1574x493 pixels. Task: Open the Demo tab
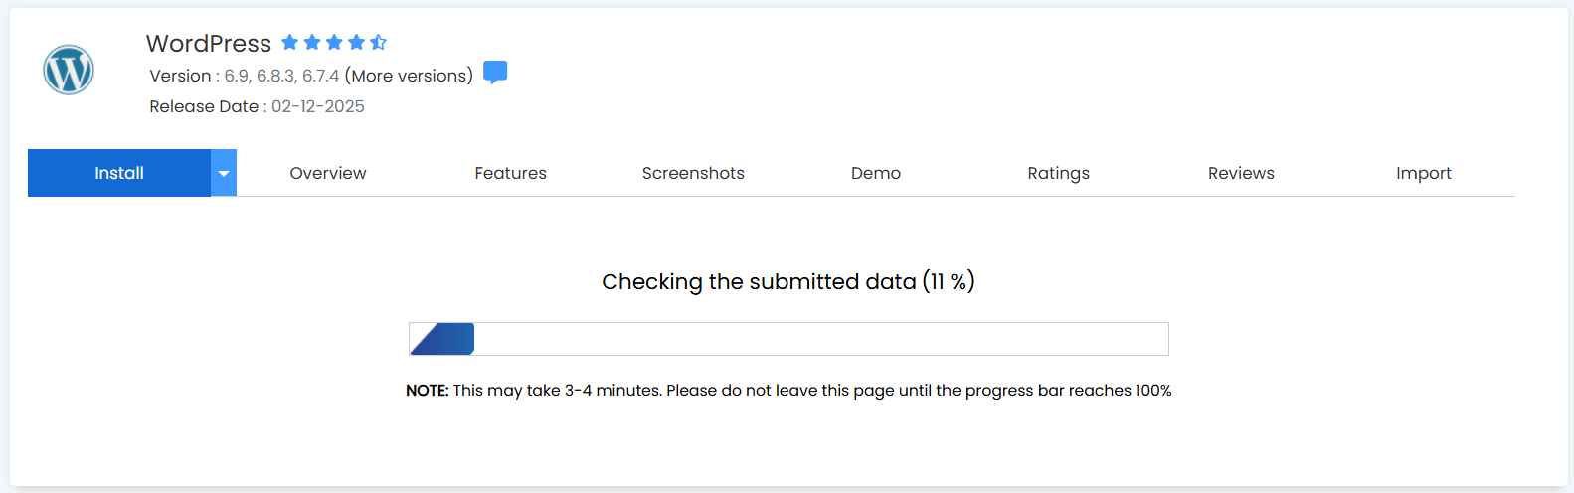pos(876,173)
